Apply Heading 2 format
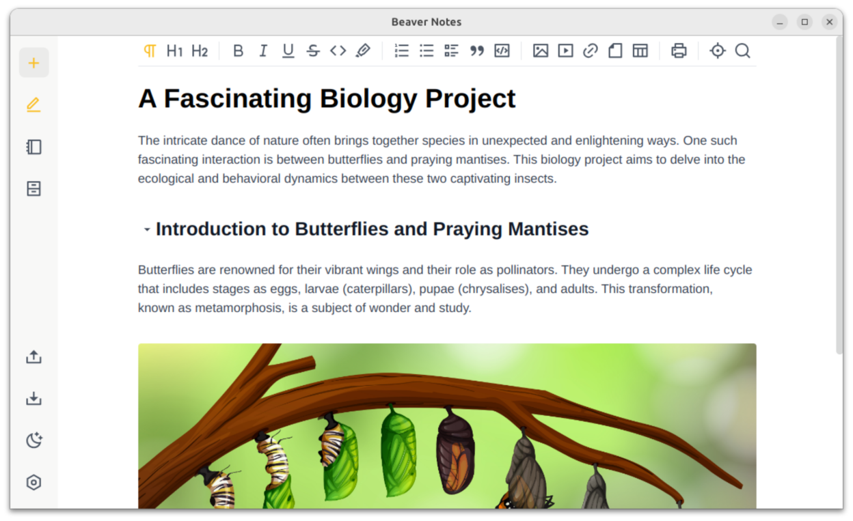The image size is (853, 521). pyautogui.click(x=200, y=51)
